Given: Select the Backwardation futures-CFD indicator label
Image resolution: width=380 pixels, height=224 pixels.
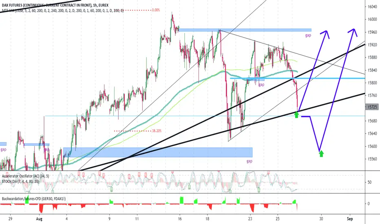Looking at the screenshot, I should tap(34, 199).
